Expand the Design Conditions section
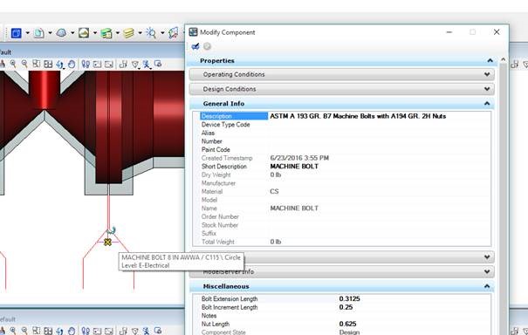528x335 pixels. (342, 89)
